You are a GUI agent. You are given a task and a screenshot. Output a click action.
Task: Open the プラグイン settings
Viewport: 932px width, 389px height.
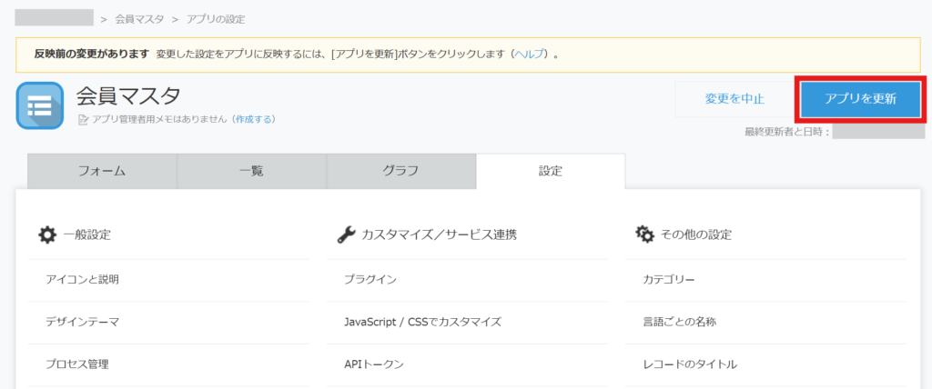pos(370,279)
